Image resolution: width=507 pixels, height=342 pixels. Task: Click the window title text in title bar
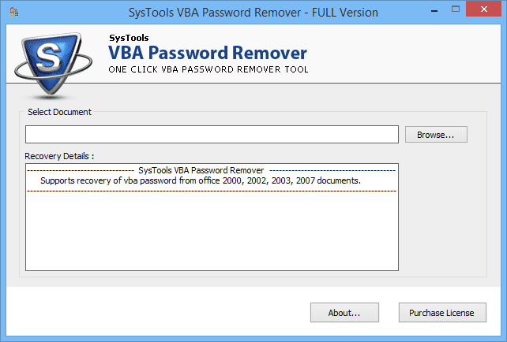253,13
